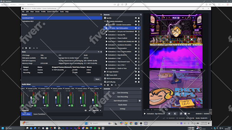Image resolution: width=232 pixels, height=130 pixels.
Task: Open Animati...rothers channel menu arrow
Action: 88,88
